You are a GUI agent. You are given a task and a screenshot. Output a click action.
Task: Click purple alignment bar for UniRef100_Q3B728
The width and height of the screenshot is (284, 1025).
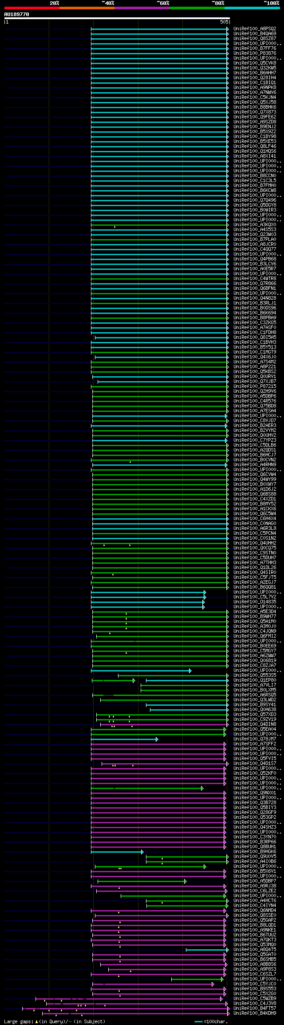point(158,803)
